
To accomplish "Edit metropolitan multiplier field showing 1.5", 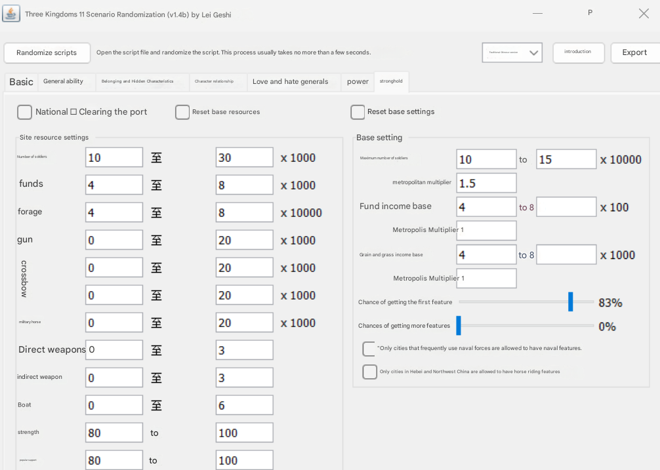I will (x=487, y=184).
